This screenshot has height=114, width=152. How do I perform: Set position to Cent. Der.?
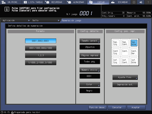134,52
